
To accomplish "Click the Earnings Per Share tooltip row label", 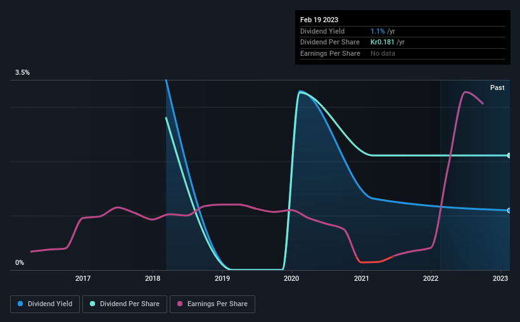I will click(330, 53).
